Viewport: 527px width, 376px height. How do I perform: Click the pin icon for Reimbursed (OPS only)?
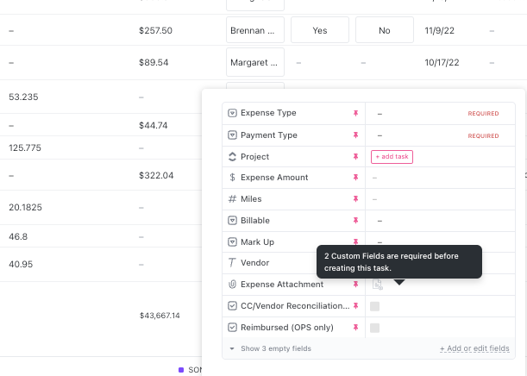[x=355, y=328]
